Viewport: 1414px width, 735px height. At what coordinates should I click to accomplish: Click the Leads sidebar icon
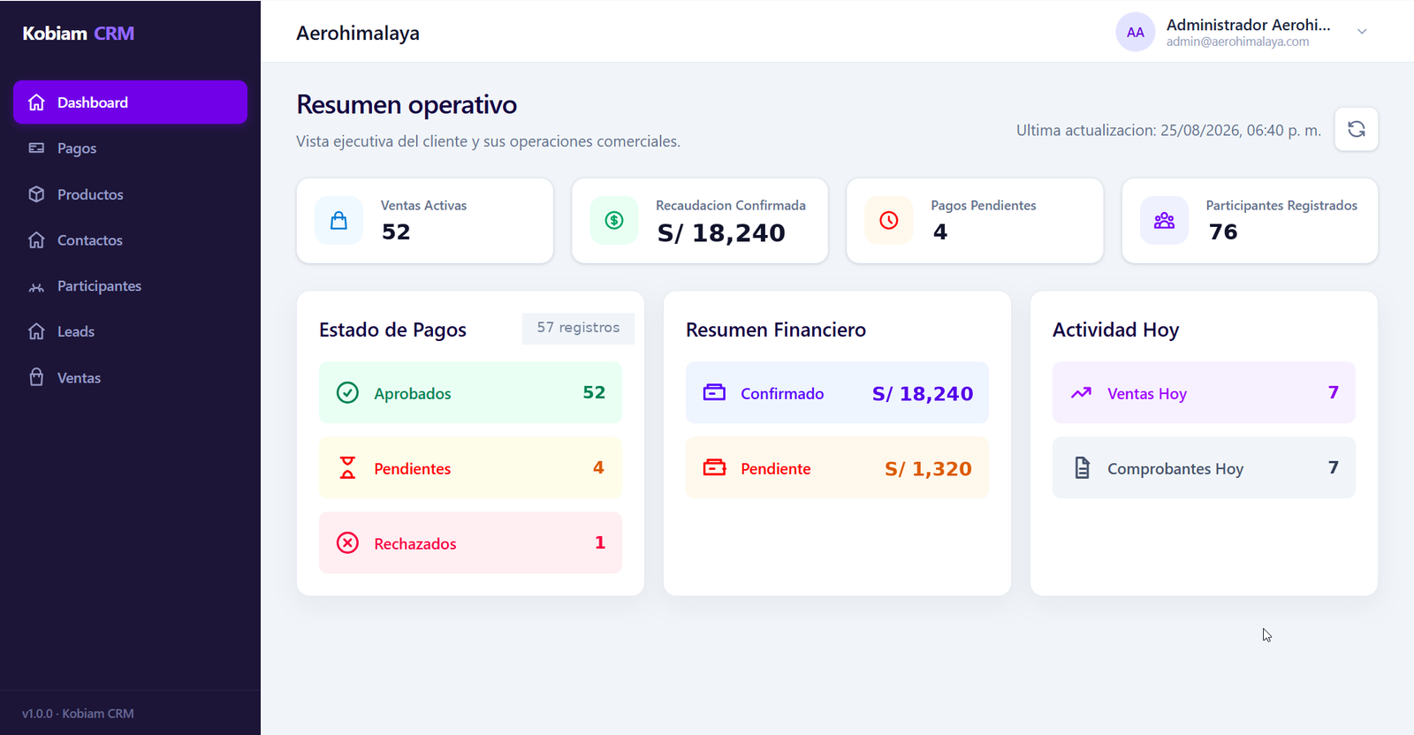tap(36, 331)
